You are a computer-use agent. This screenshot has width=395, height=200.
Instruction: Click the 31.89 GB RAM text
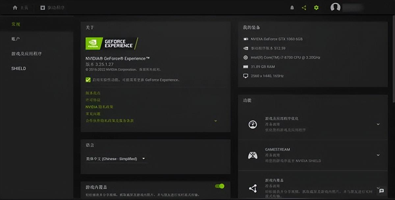click(x=263, y=67)
